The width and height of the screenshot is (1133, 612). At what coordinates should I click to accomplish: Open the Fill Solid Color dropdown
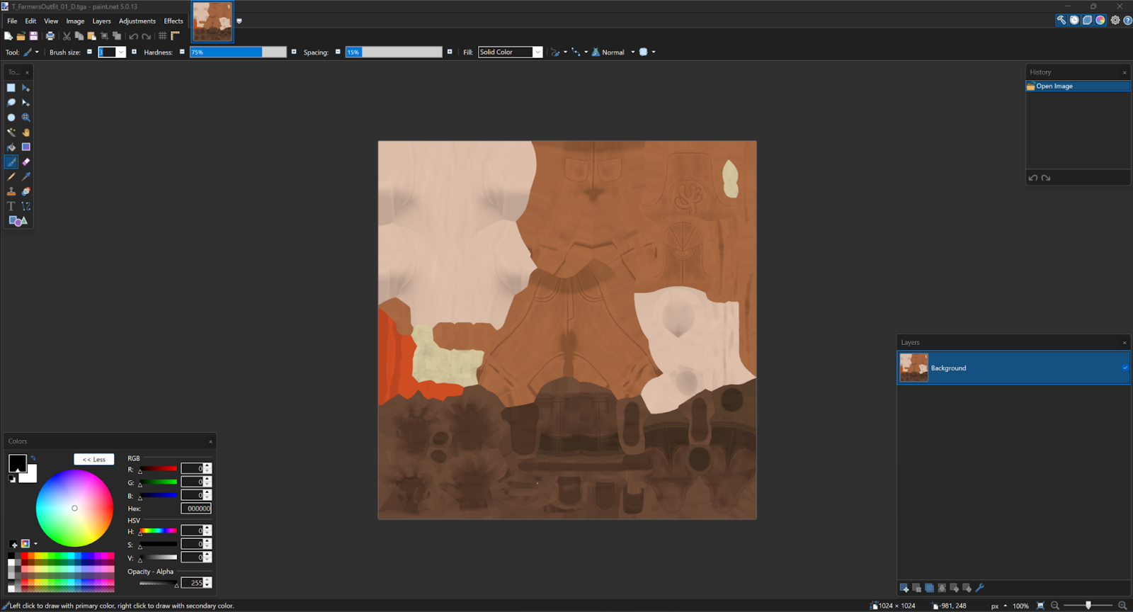(x=537, y=52)
